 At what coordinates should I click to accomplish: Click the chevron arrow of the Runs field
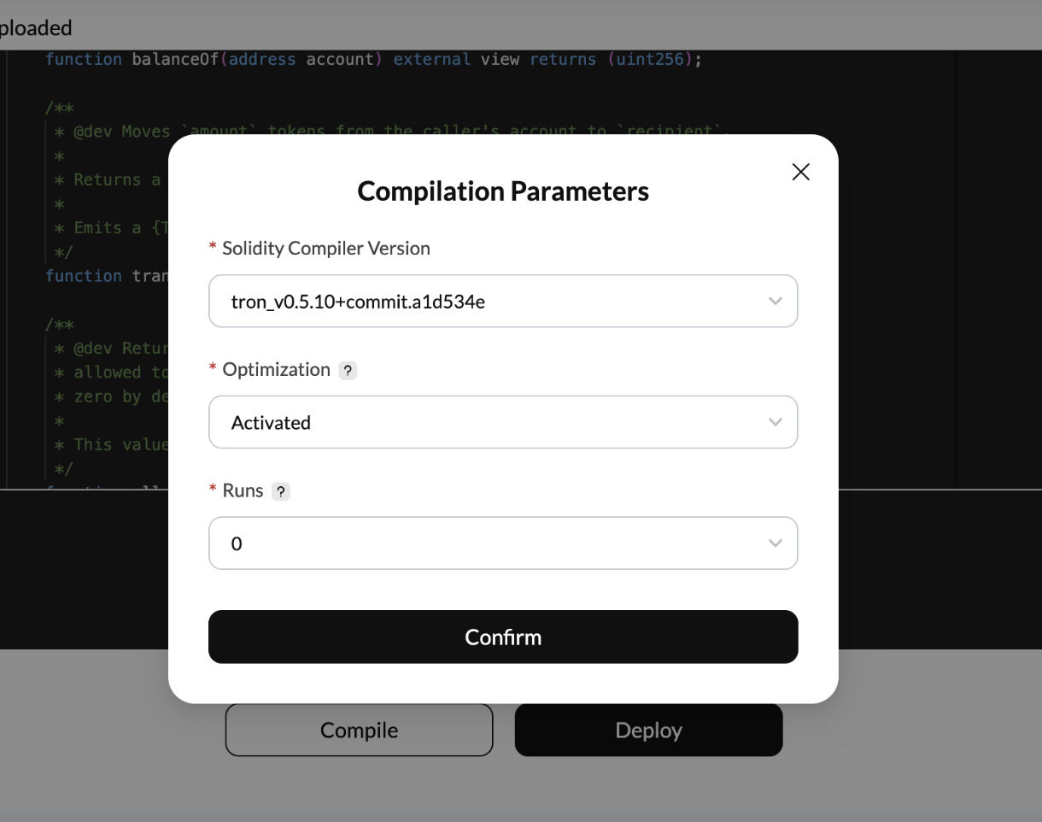pyautogui.click(x=775, y=543)
